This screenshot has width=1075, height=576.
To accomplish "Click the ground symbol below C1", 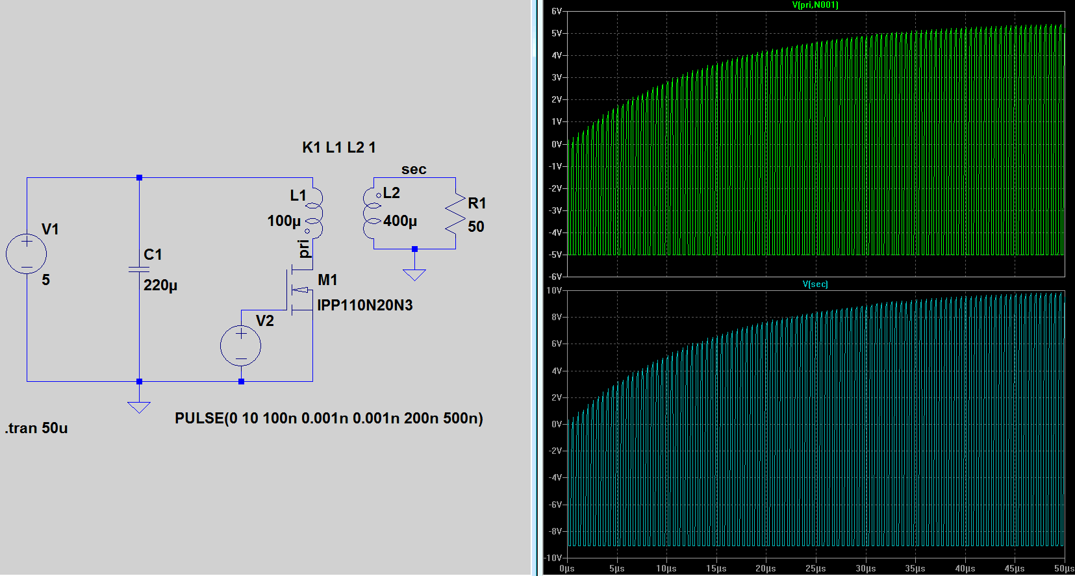I will (139, 407).
